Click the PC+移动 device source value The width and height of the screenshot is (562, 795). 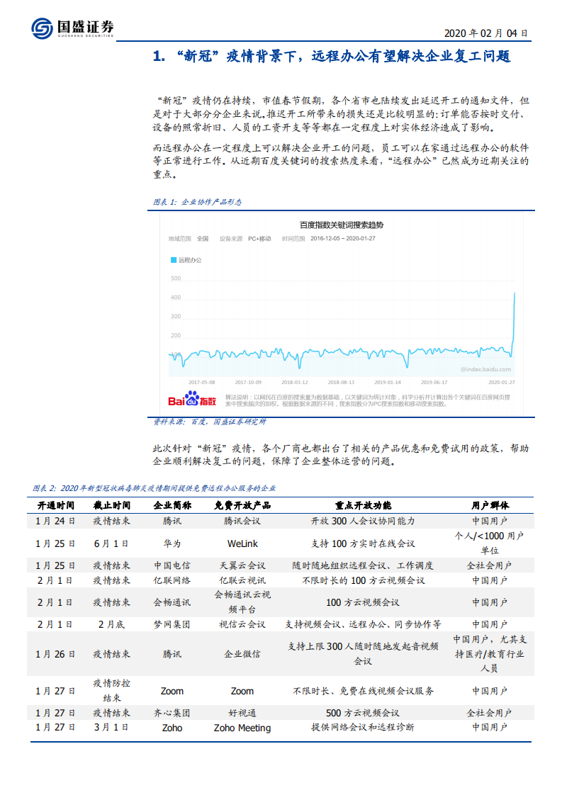click(259, 239)
